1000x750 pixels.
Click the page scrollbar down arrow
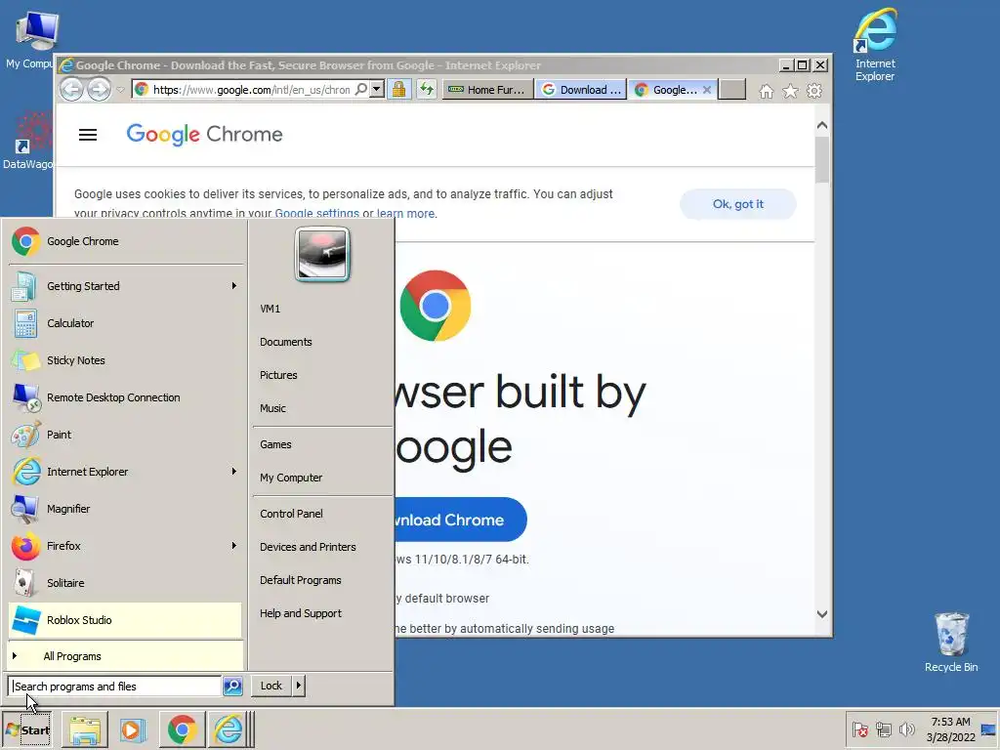(x=822, y=615)
